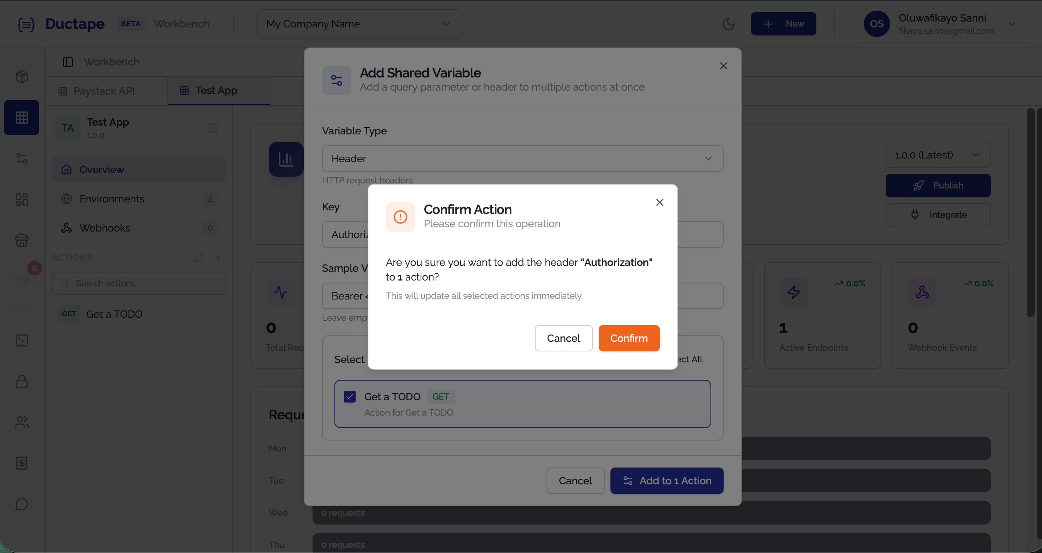This screenshot has width=1042, height=553.
Task: Open the Team members icon in the sidebar
Action: pyautogui.click(x=22, y=423)
